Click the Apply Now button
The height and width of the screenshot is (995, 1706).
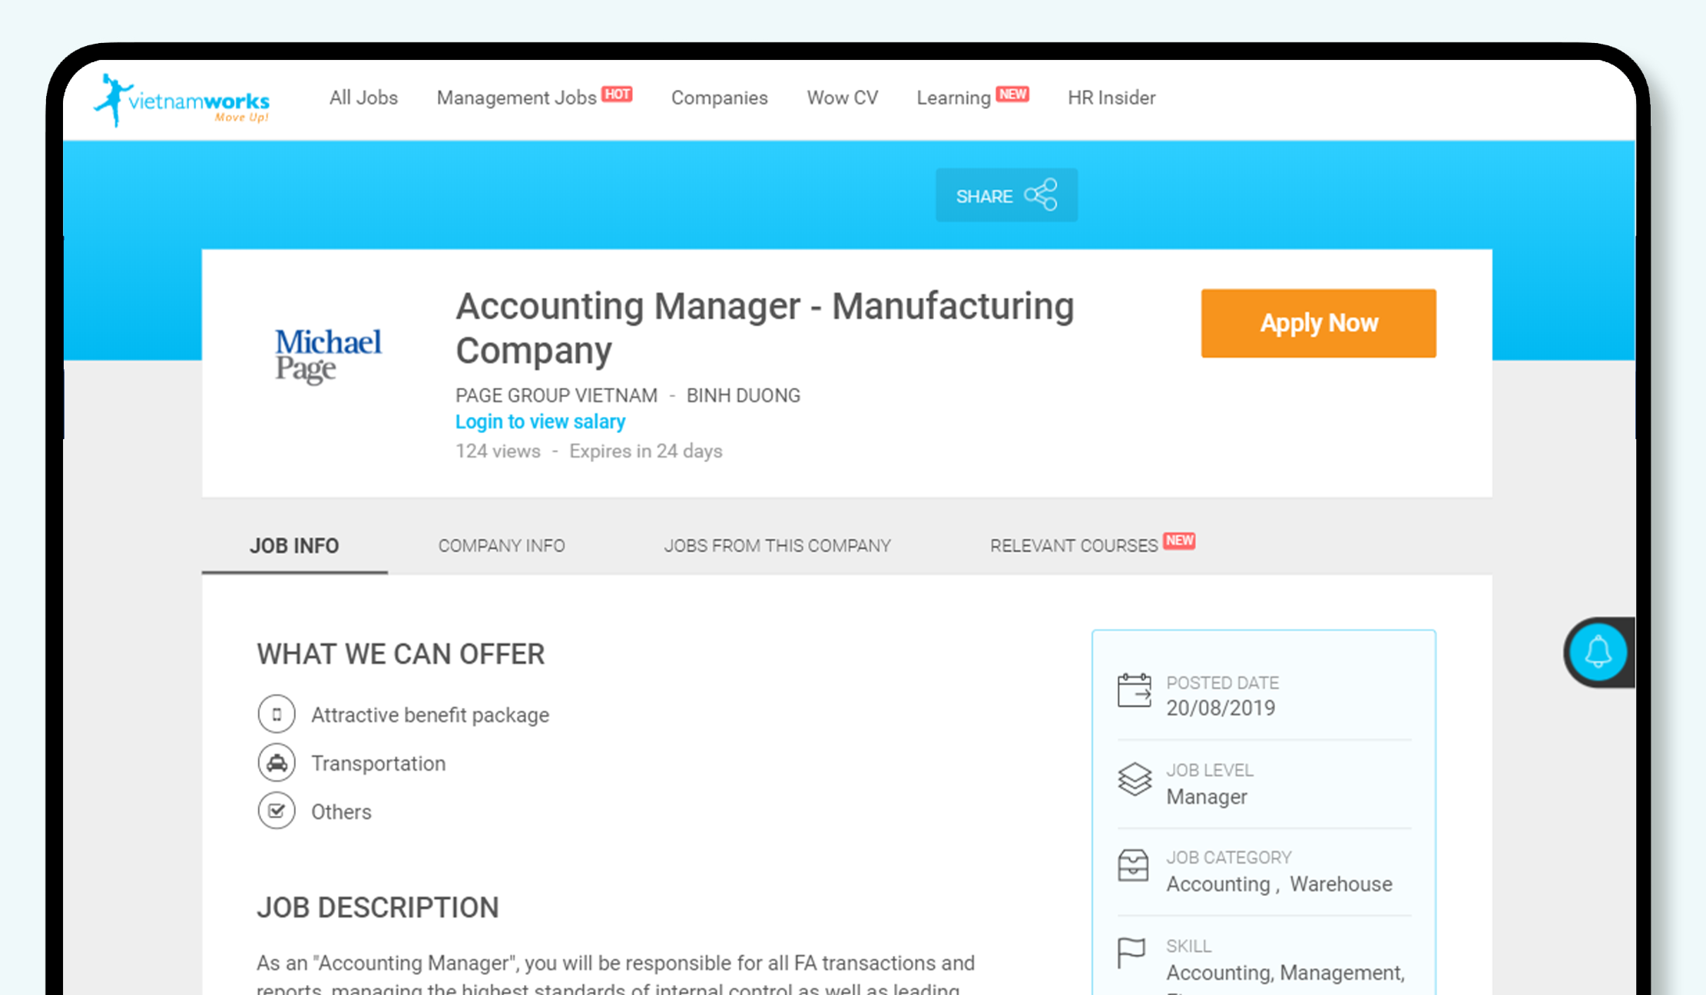click(1319, 322)
